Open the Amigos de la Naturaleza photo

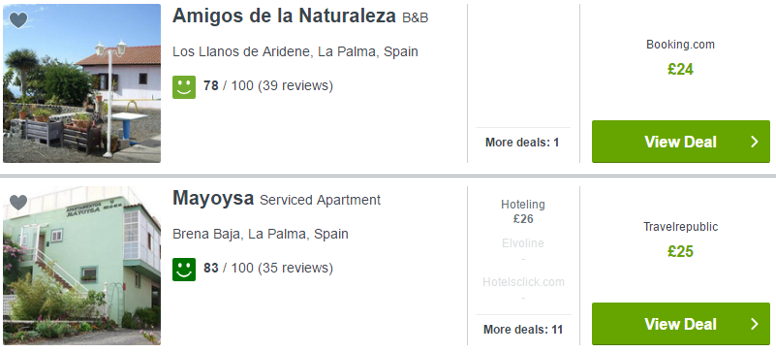[x=81, y=83]
